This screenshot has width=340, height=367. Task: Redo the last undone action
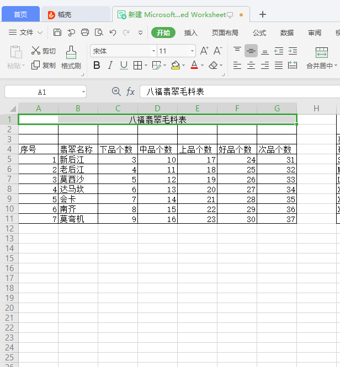pos(126,33)
